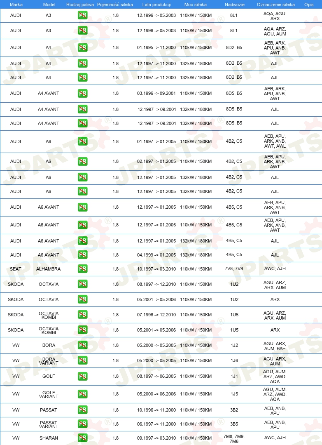322x445 pixels.
Task: Select engine codes 'AGU, ARX, AUM, BAE'
Action: (275, 346)
